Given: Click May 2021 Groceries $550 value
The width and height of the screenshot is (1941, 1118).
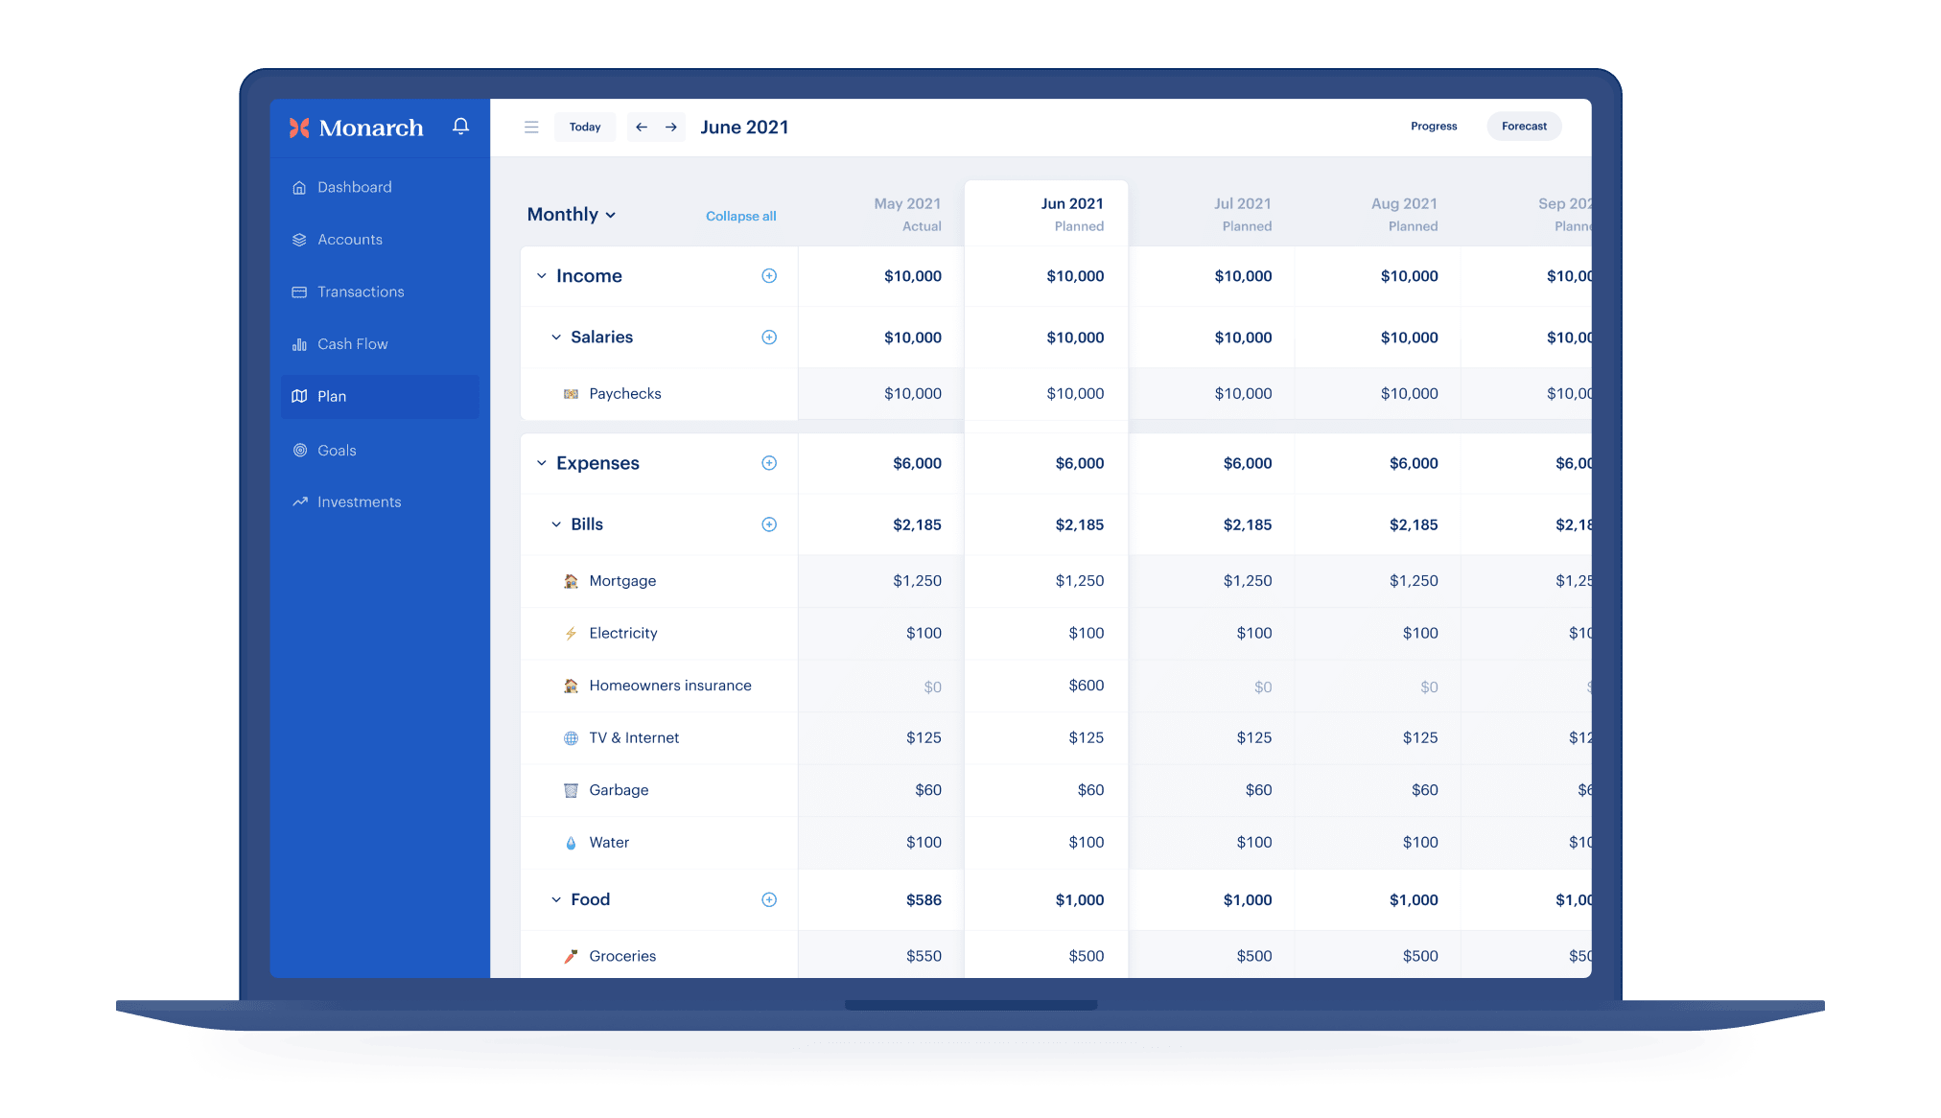Looking at the screenshot, I should point(924,956).
